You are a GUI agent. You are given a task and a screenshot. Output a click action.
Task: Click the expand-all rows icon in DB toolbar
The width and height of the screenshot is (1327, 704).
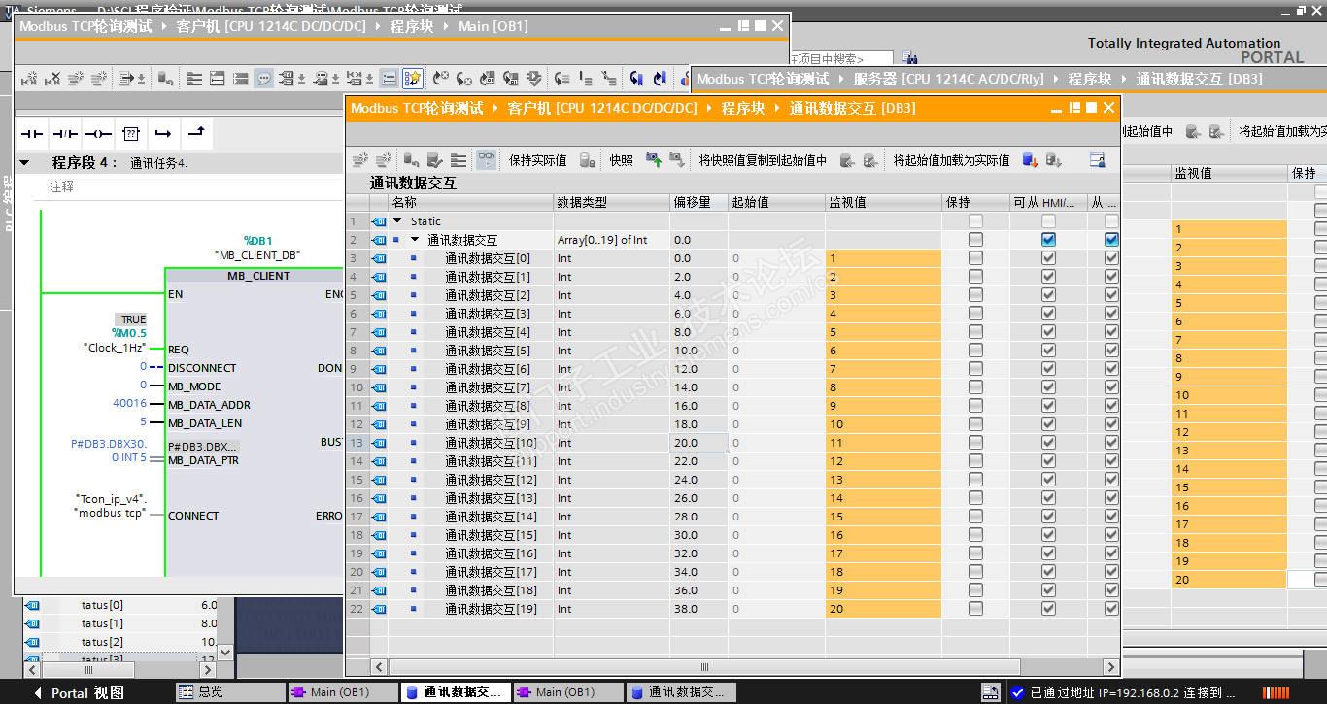tap(459, 160)
